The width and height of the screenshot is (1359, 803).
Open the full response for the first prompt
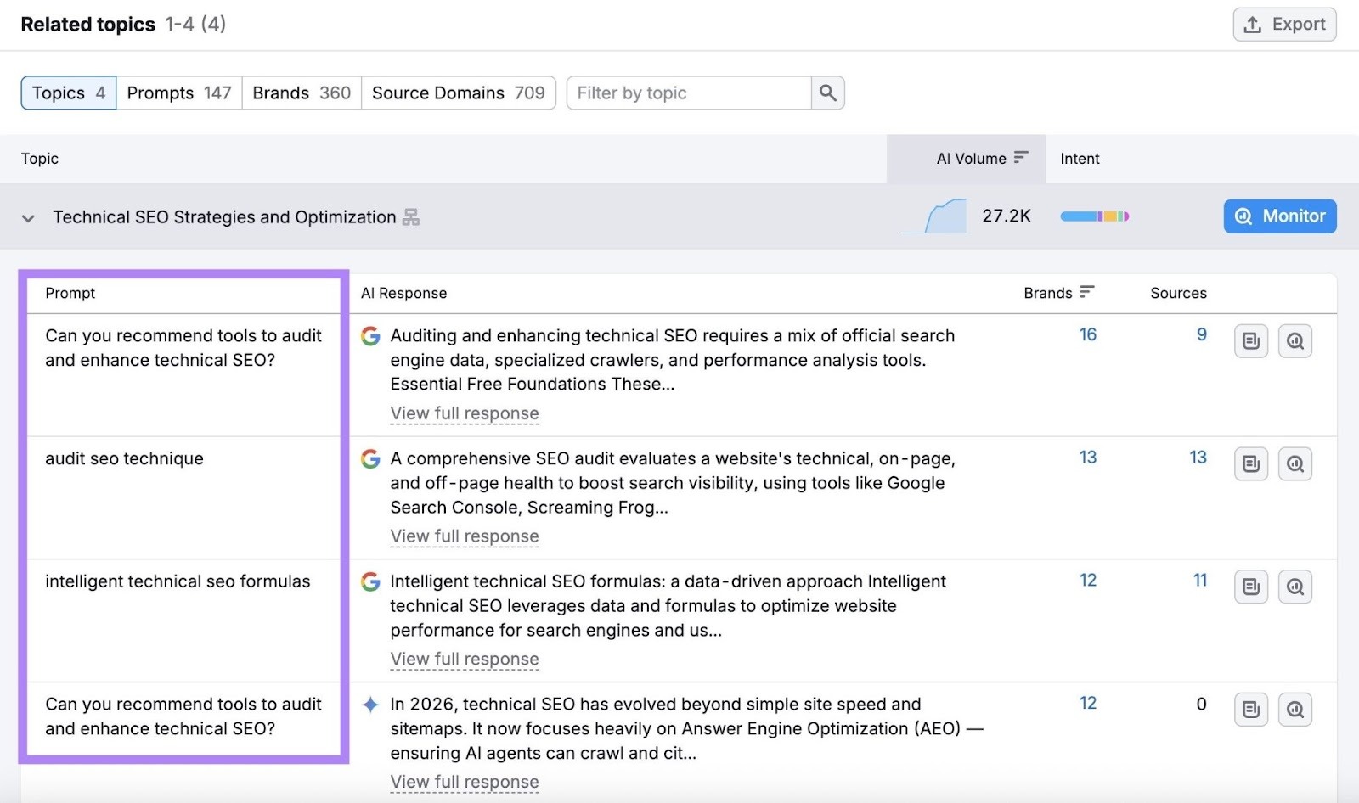(464, 413)
